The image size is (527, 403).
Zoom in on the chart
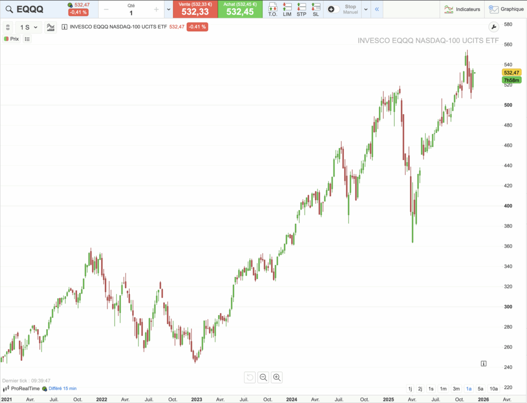(x=276, y=377)
